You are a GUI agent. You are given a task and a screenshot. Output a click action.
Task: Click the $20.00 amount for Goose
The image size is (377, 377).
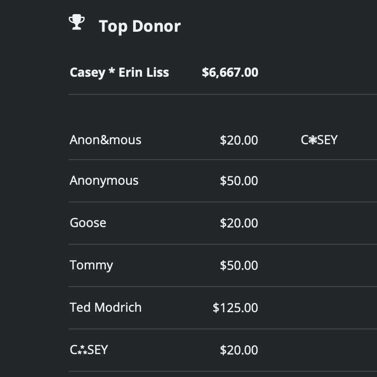pyautogui.click(x=239, y=223)
